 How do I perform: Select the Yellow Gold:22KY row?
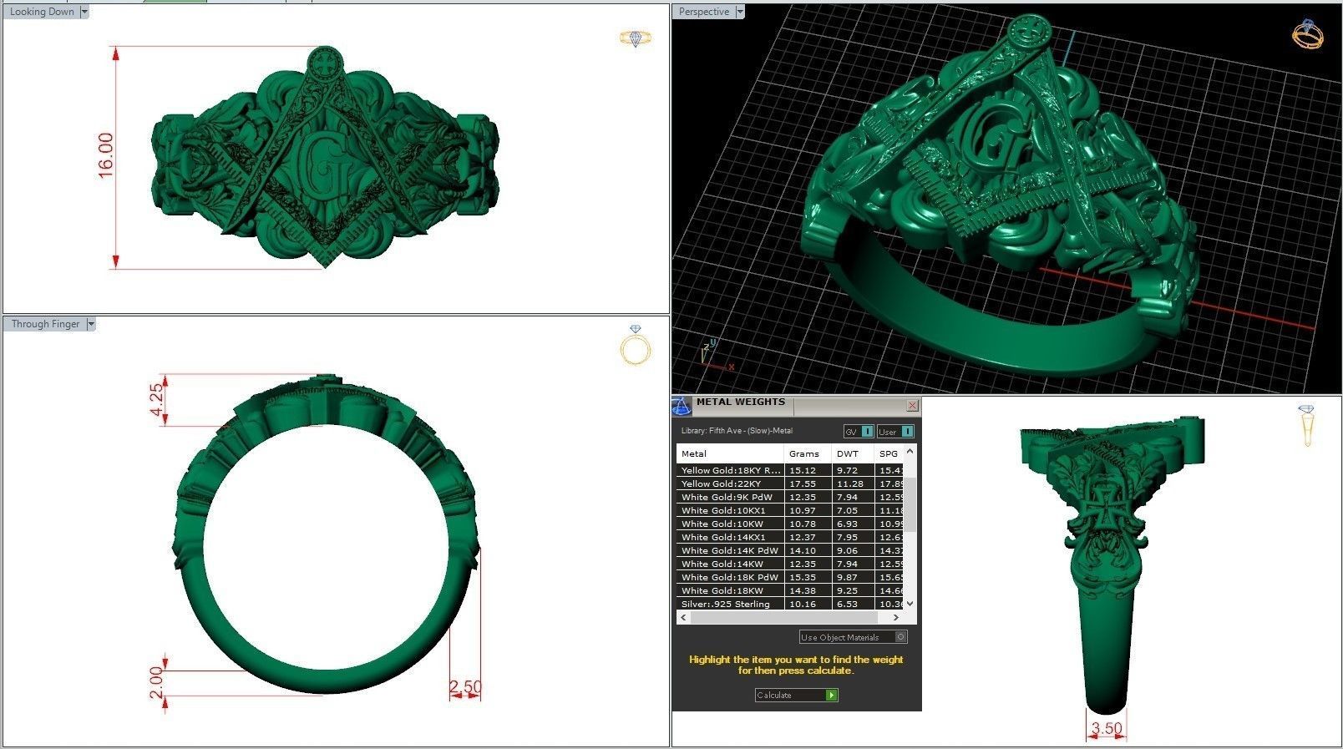pos(790,483)
